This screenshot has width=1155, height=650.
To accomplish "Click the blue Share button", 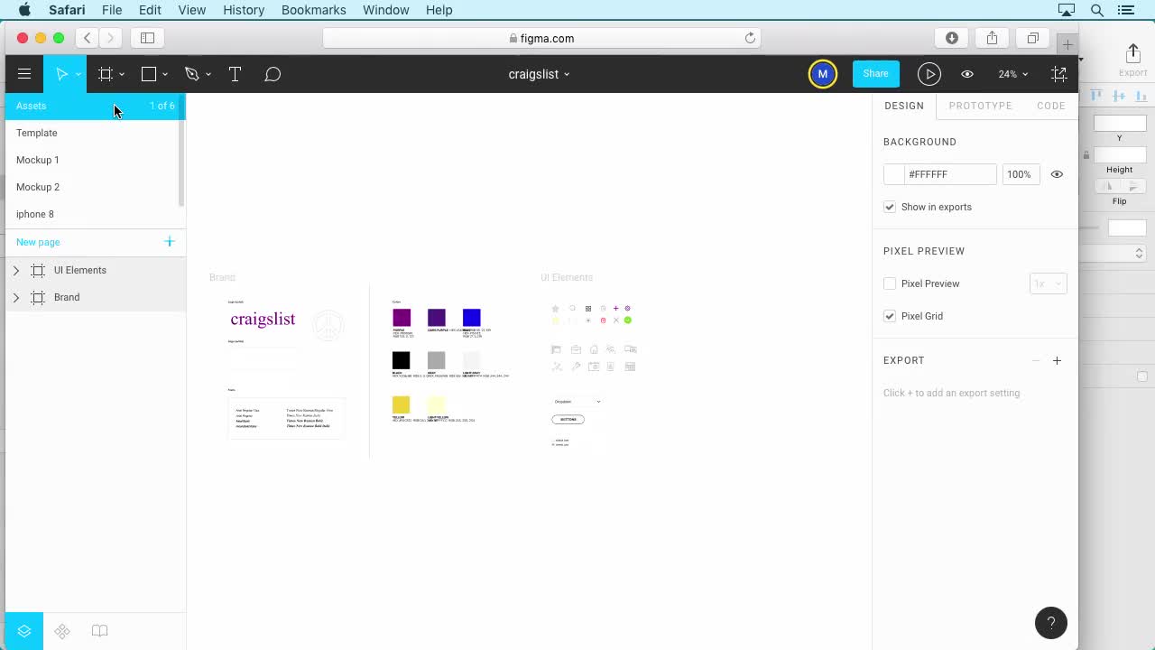I will [x=875, y=74].
